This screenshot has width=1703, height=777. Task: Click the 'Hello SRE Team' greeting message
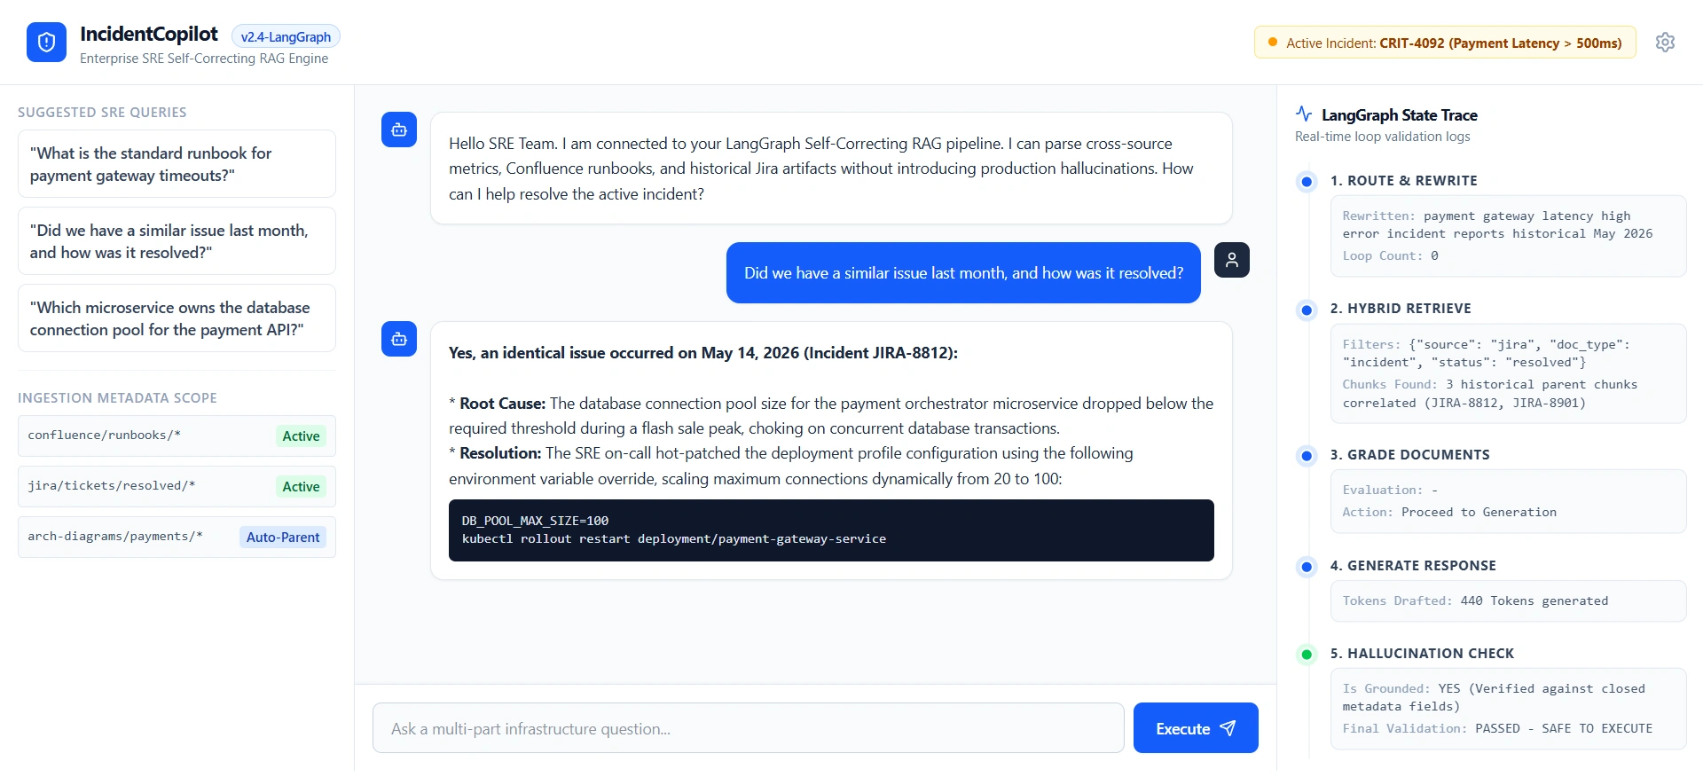pos(831,169)
